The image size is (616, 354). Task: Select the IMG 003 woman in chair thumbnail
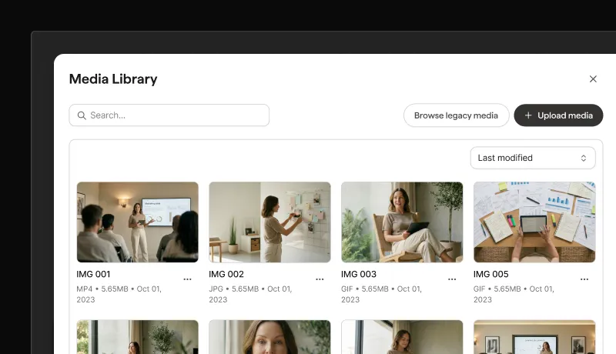point(402,222)
